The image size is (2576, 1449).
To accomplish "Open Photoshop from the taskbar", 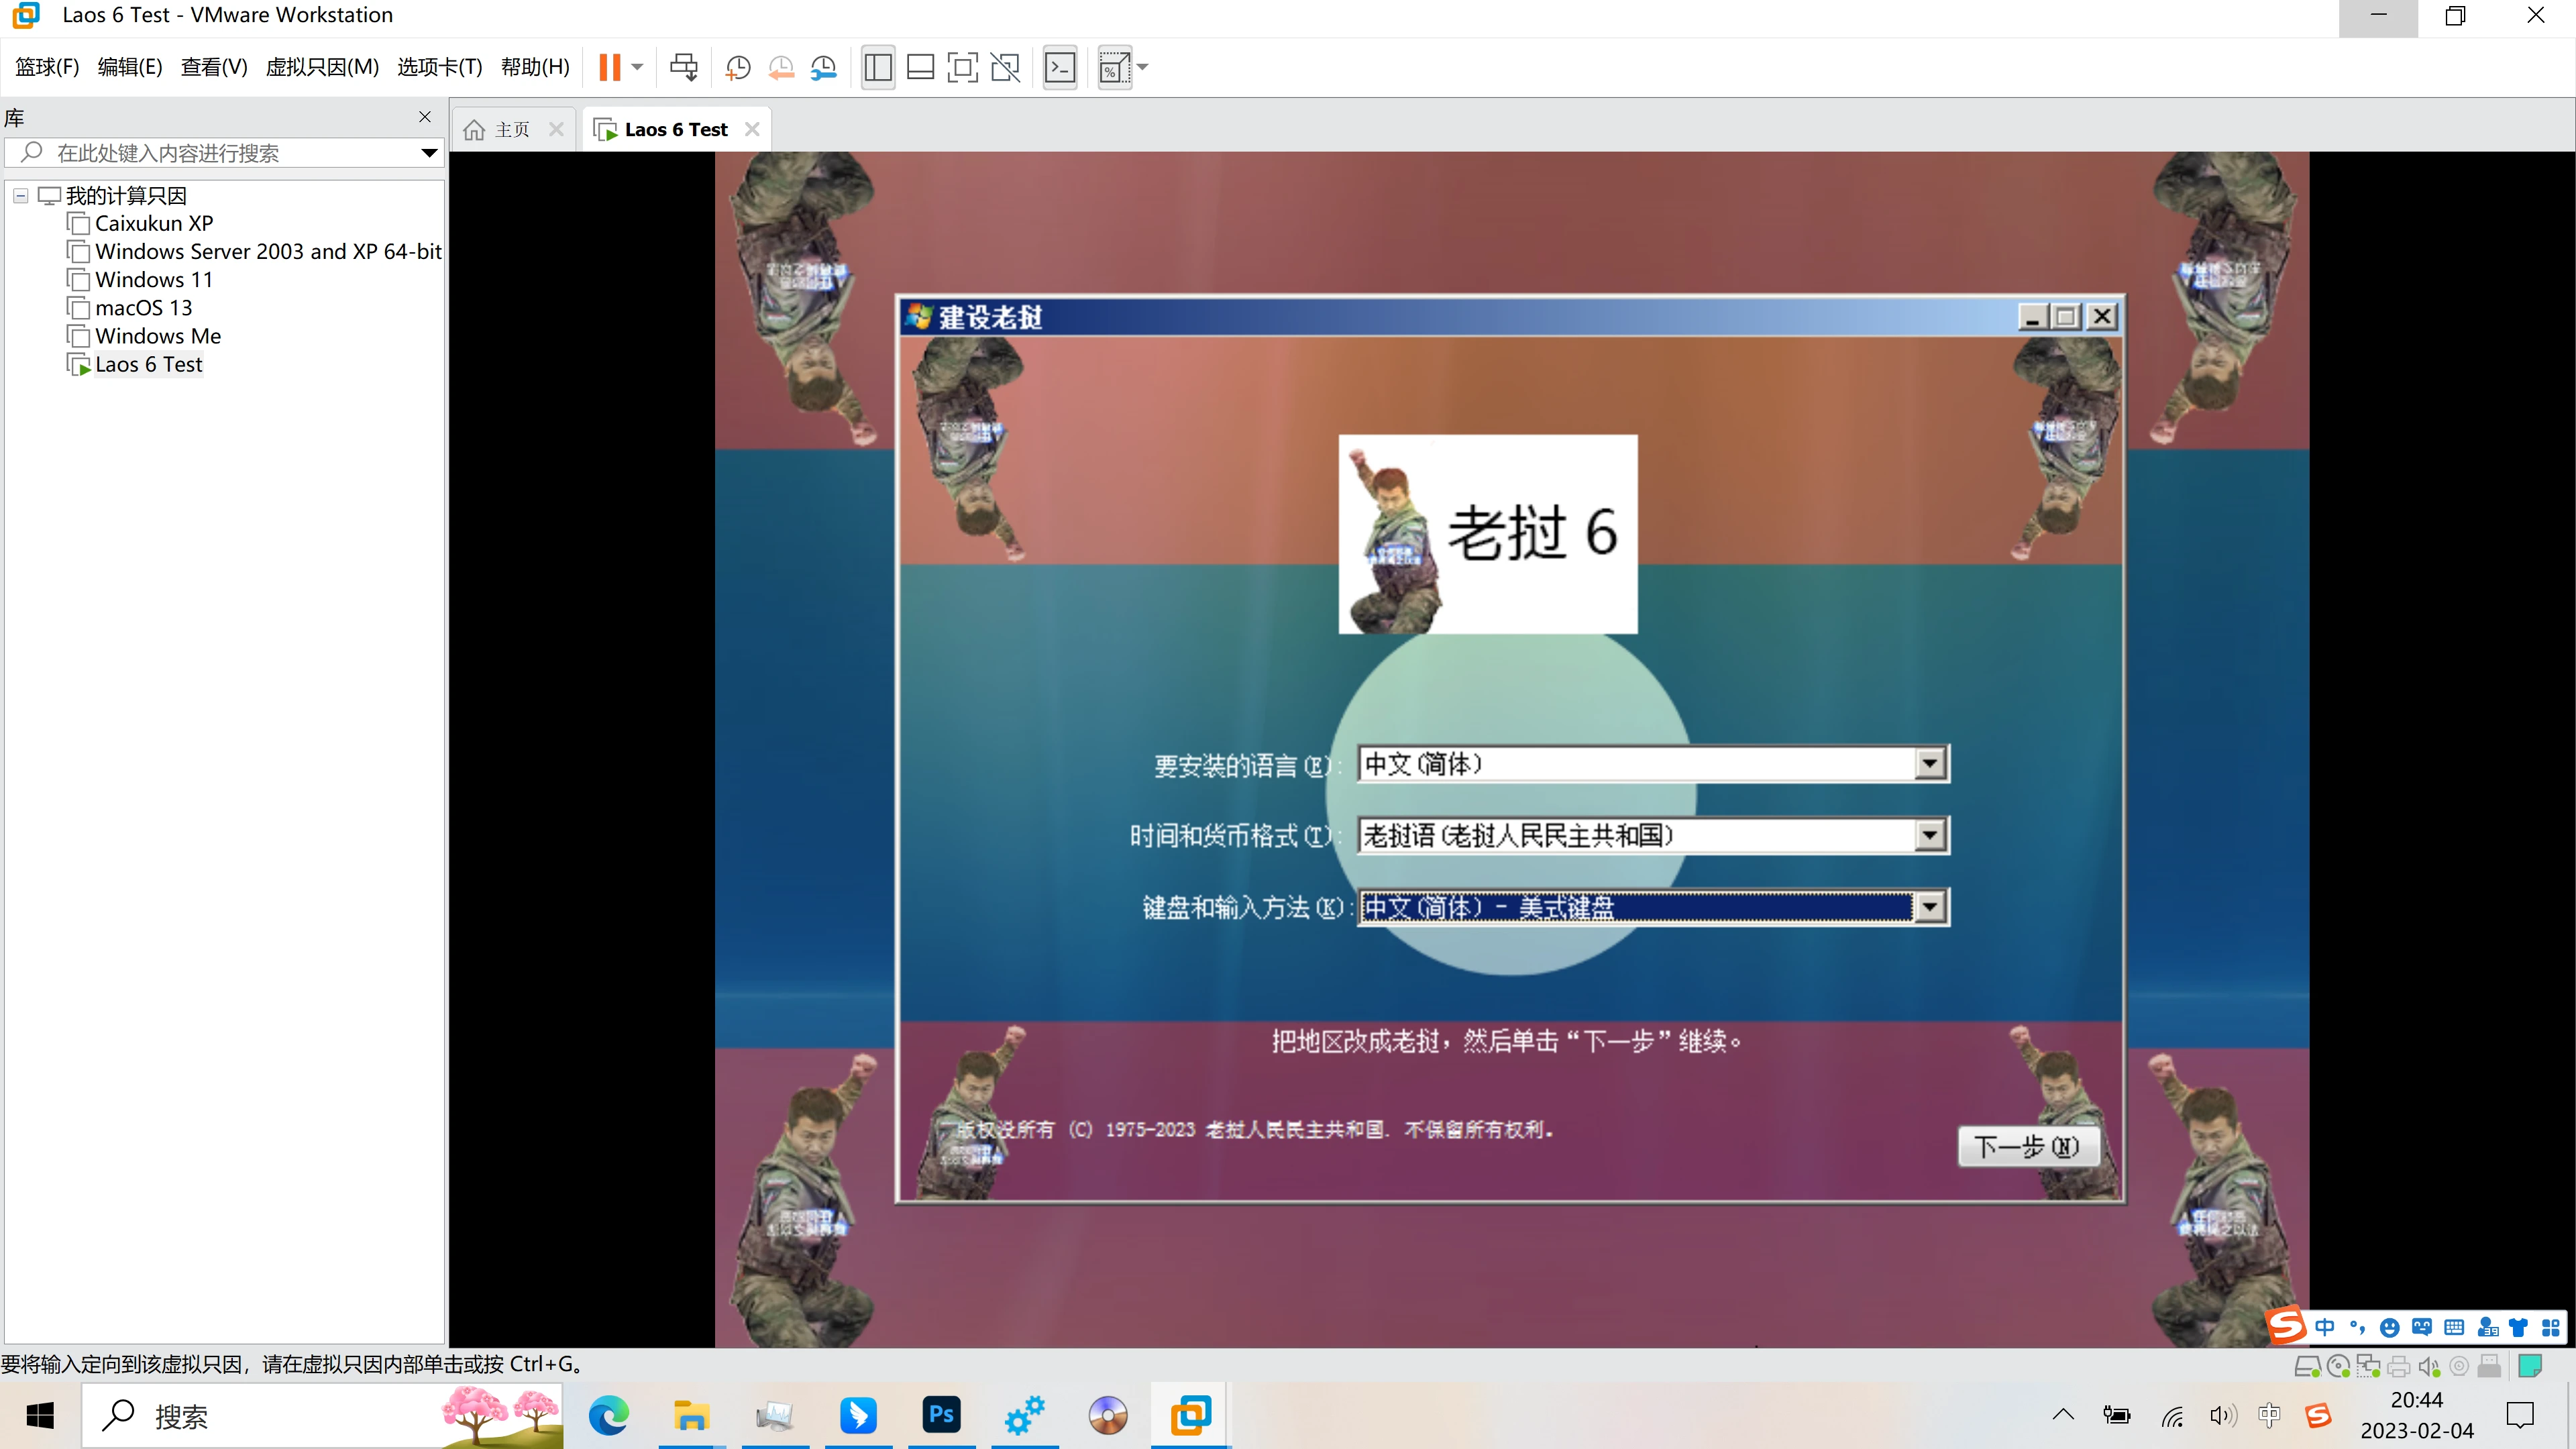I will click(x=941, y=1416).
